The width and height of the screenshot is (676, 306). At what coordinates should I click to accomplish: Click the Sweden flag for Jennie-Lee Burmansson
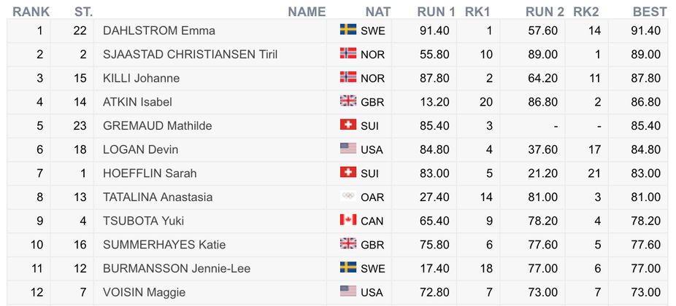coord(348,267)
